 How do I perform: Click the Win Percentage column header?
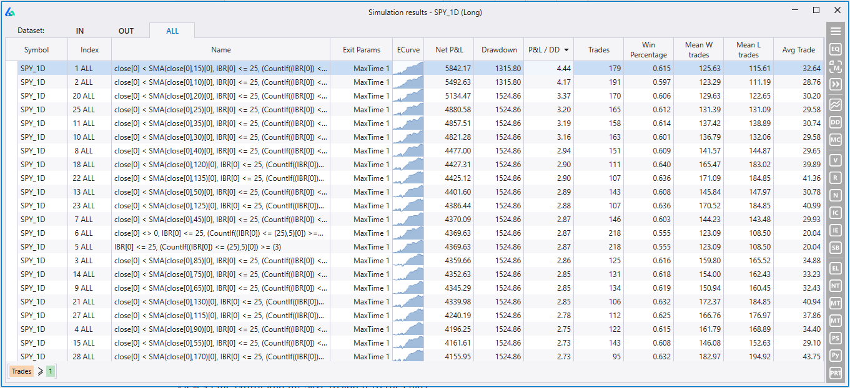coord(648,49)
